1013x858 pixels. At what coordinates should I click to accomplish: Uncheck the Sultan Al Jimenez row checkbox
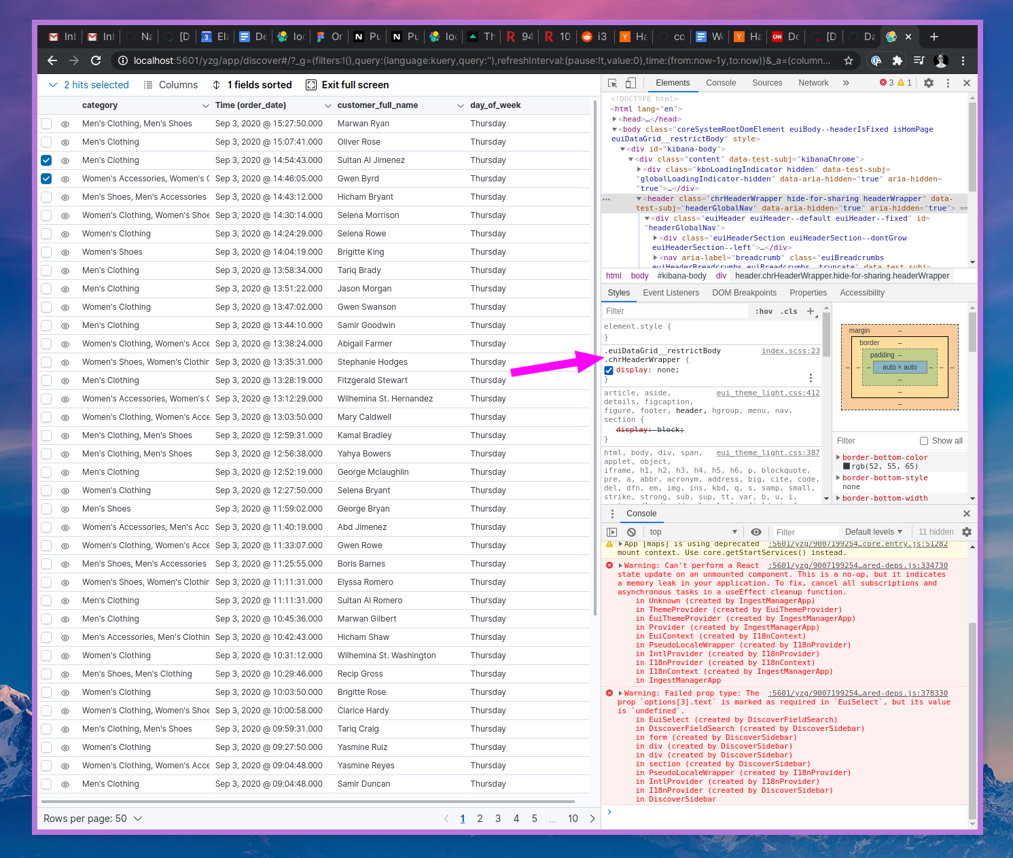(46, 160)
